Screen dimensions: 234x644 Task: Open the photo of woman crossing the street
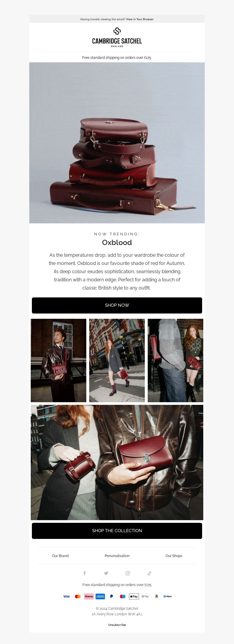pyautogui.click(x=117, y=360)
